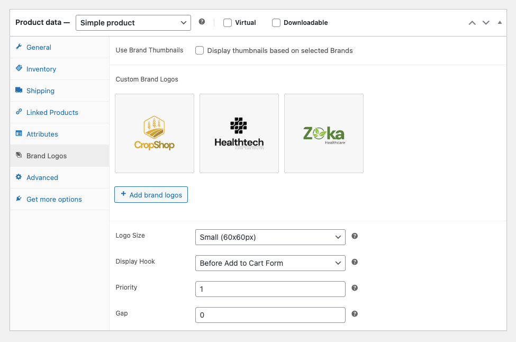516x342 pixels.
Task: Select the CropShop logo thumbnail
Action: [155, 133]
